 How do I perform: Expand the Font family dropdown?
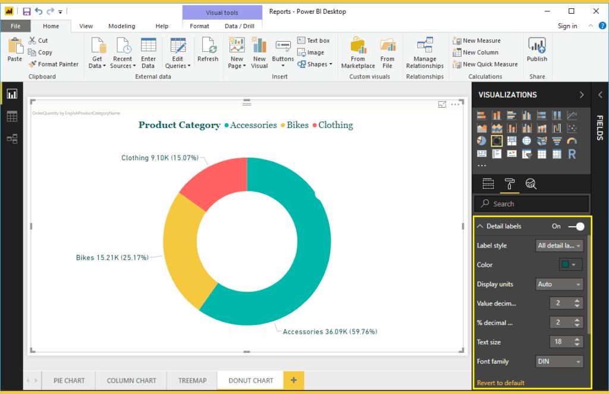pyautogui.click(x=559, y=361)
